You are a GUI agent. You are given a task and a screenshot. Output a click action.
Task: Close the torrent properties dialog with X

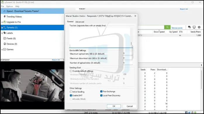click(135, 16)
